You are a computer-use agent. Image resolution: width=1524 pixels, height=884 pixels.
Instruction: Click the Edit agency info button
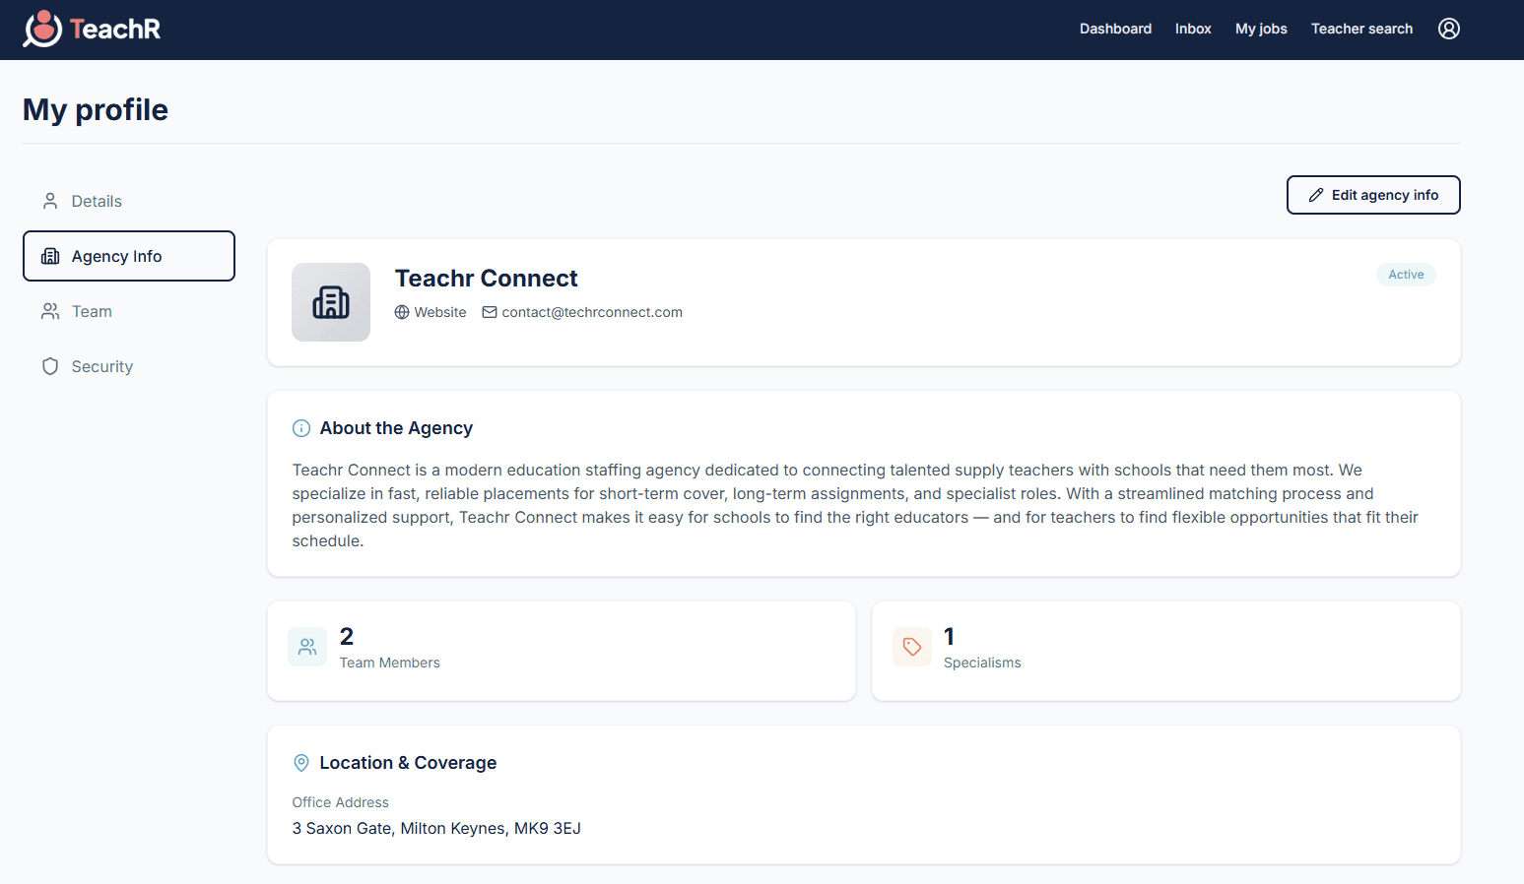[1373, 195]
